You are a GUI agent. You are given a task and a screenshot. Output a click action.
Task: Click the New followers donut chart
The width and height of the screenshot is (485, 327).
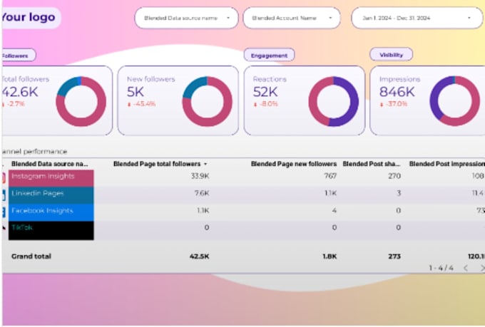click(208, 101)
